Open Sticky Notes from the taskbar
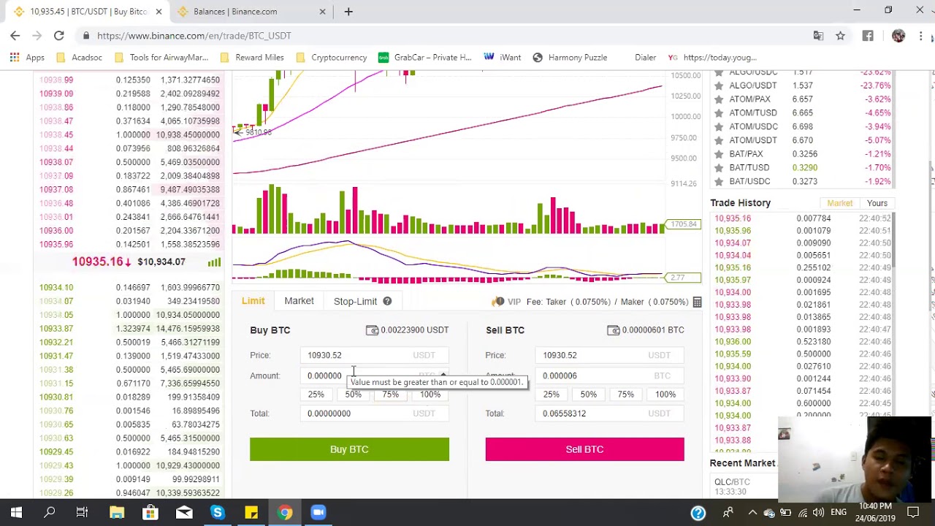This screenshot has width=935, height=526. [251, 513]
